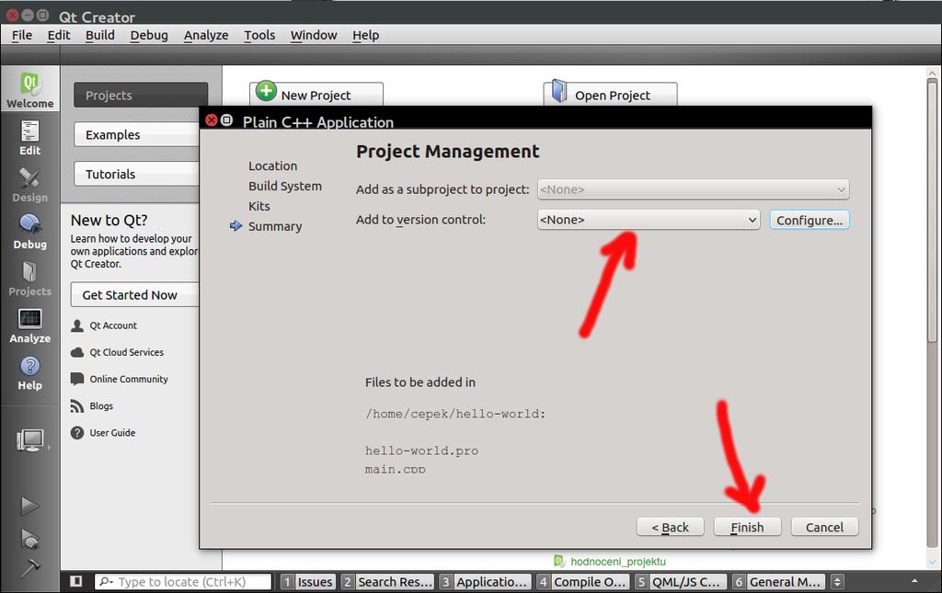The image size is (942, 593).
Task: Open the Examples section
Action: tap(137, 134)
